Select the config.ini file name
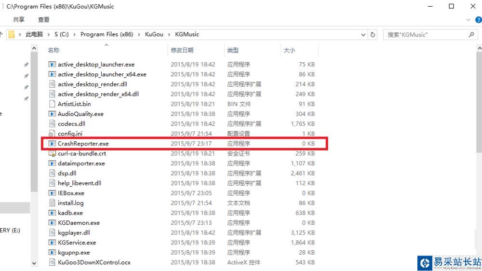This screenshot has height=271, width=482. coord(70,134)
